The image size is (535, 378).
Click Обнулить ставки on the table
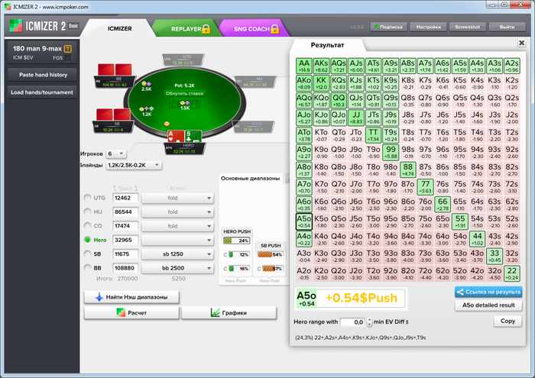(184, 93)
